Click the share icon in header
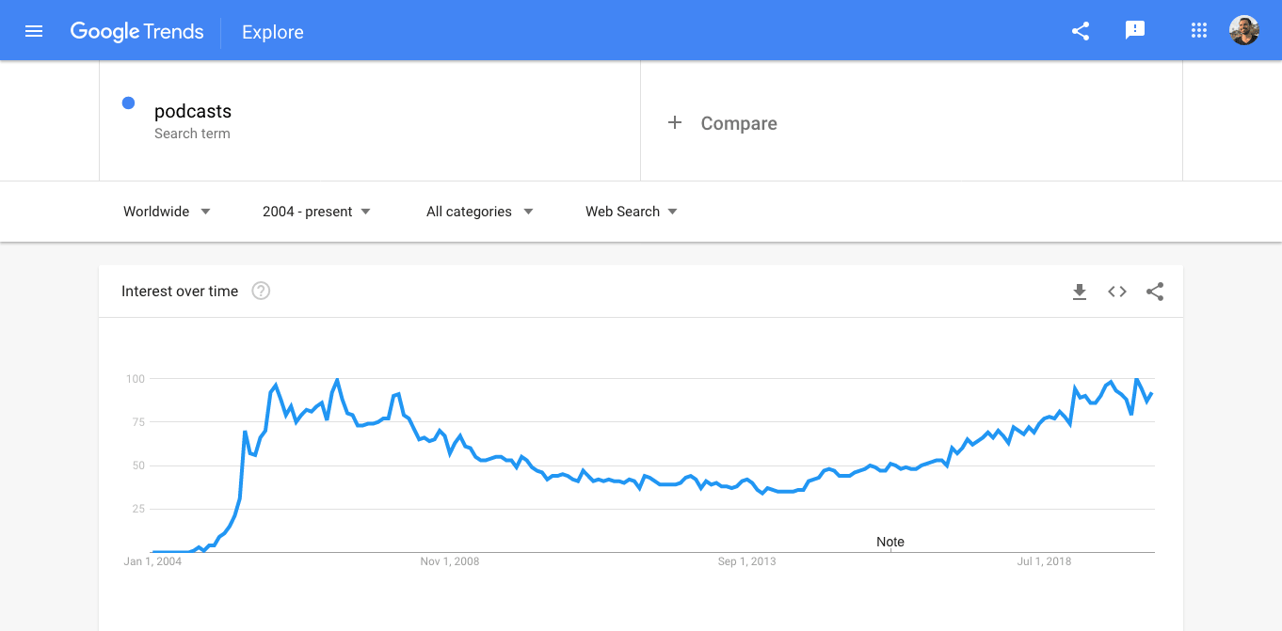Image resolution: width=1282 pixels, height=631 pixels. pyautogui.click(x=1081, y=31)
